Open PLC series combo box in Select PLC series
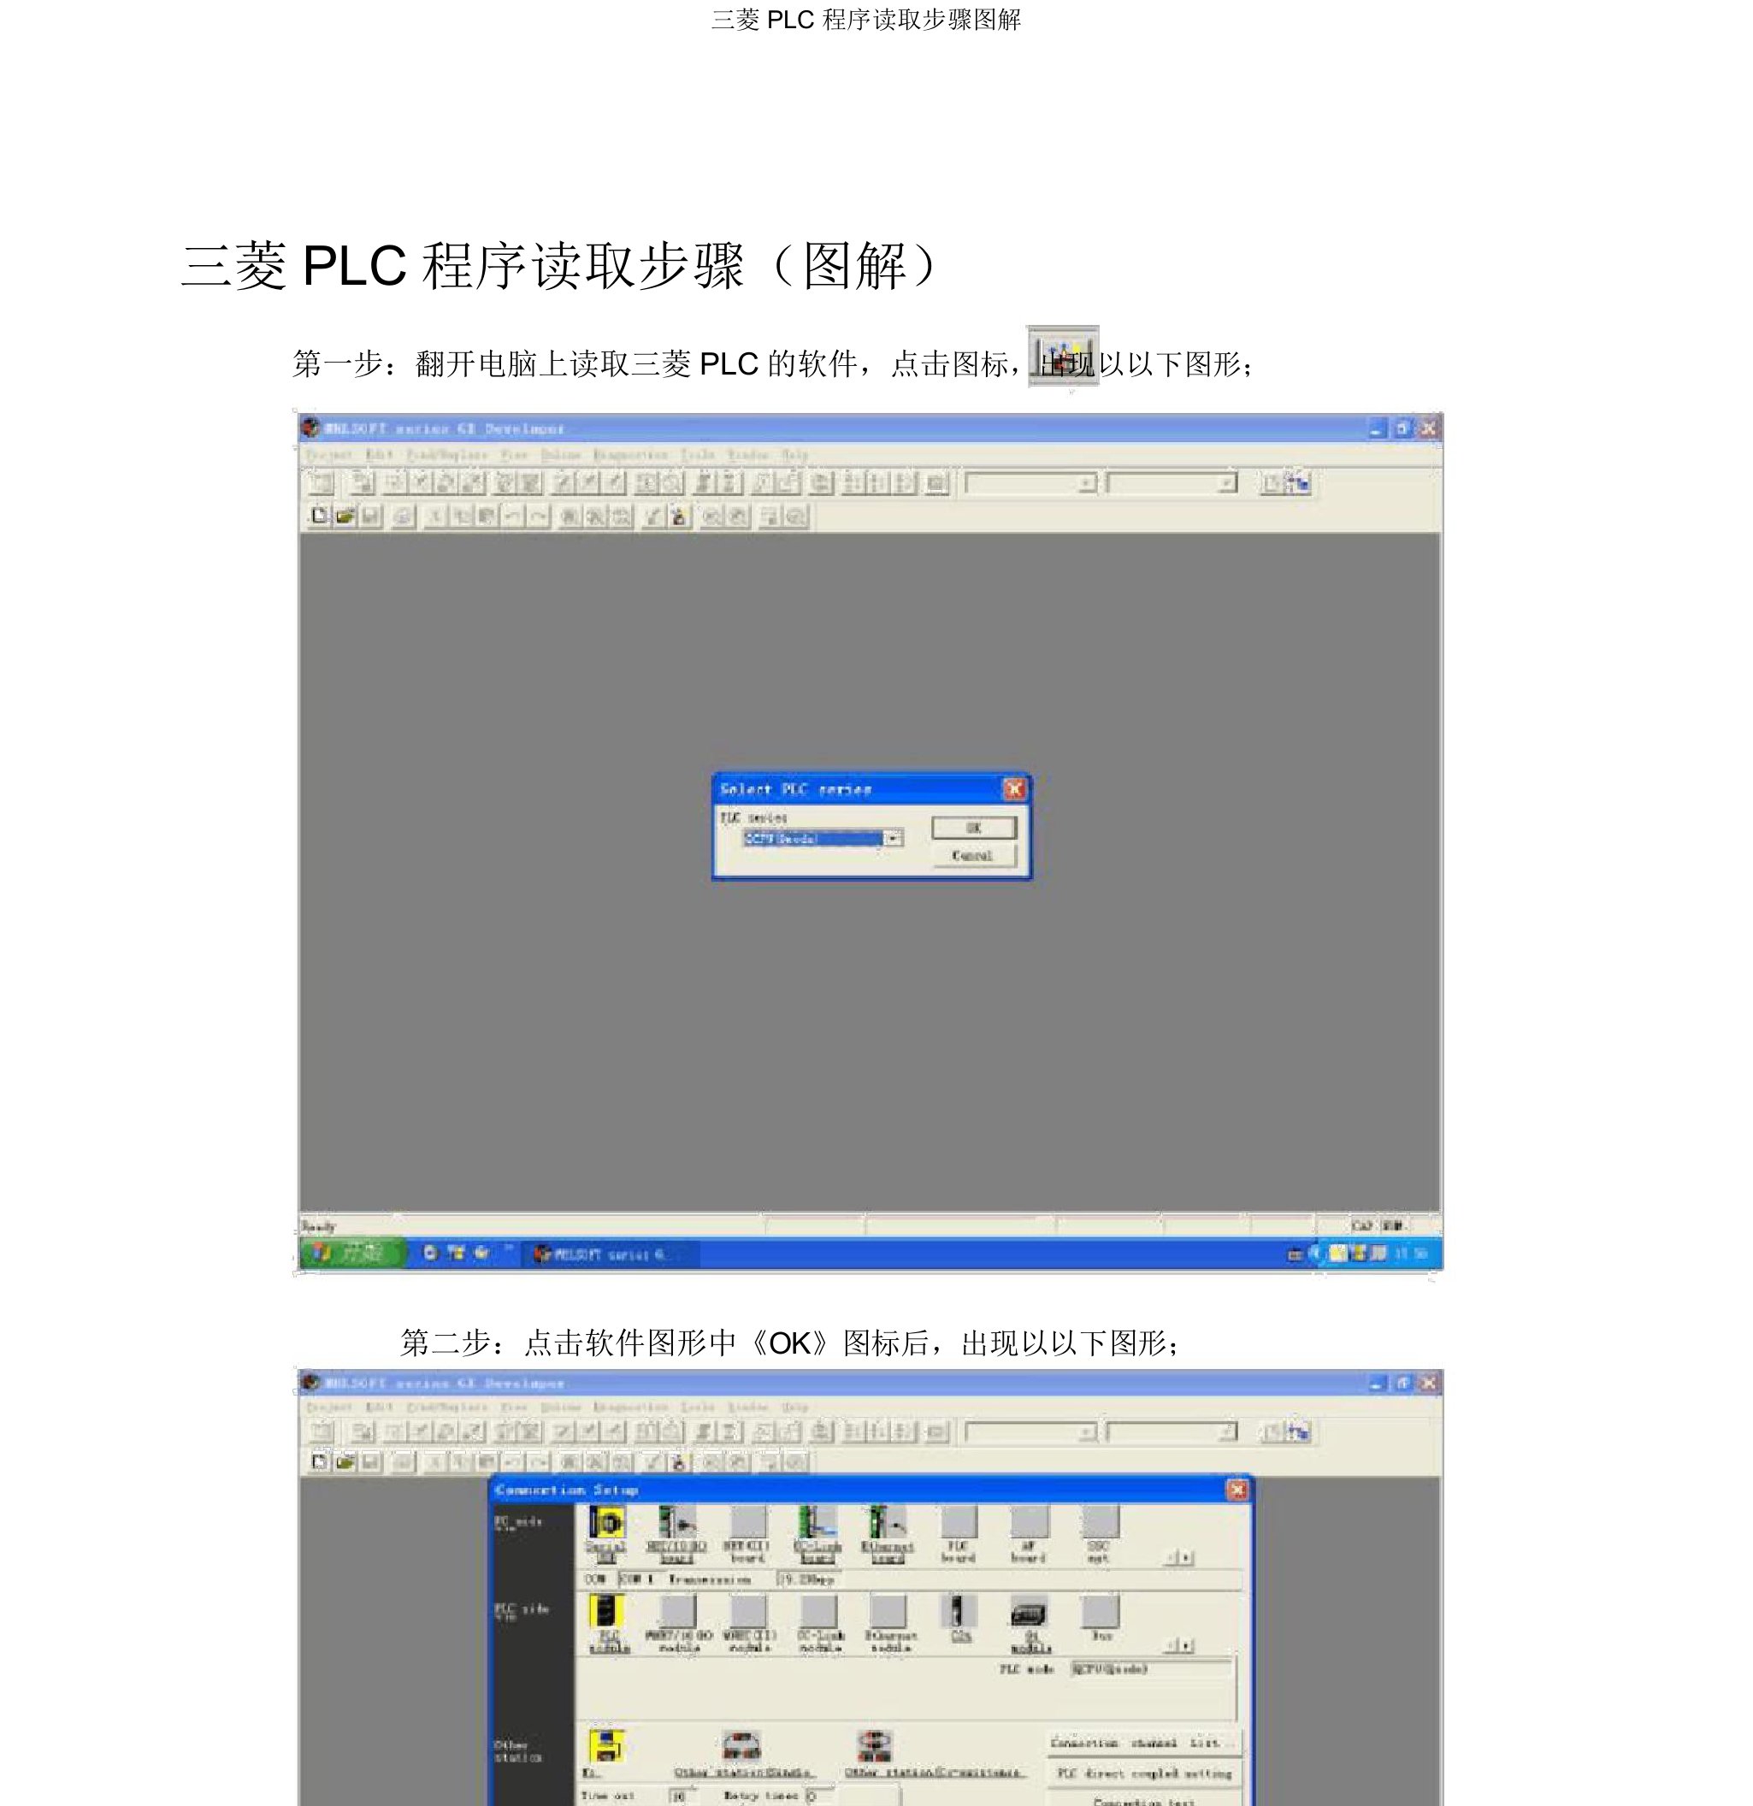The width and height of the screenshot is (1753, 1806). [x=823, y=839]
